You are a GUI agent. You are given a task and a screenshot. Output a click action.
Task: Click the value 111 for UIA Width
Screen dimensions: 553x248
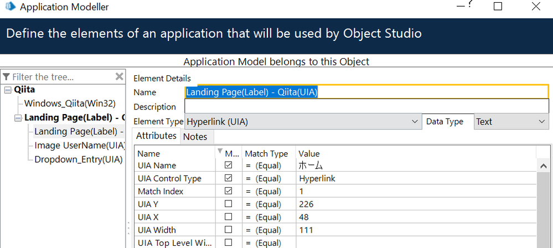coord(306,230)
